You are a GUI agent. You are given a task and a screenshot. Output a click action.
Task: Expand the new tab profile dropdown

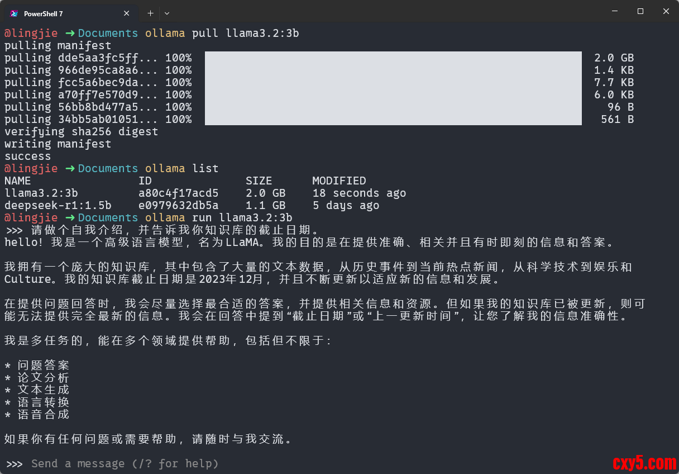[x=167, y=13]
